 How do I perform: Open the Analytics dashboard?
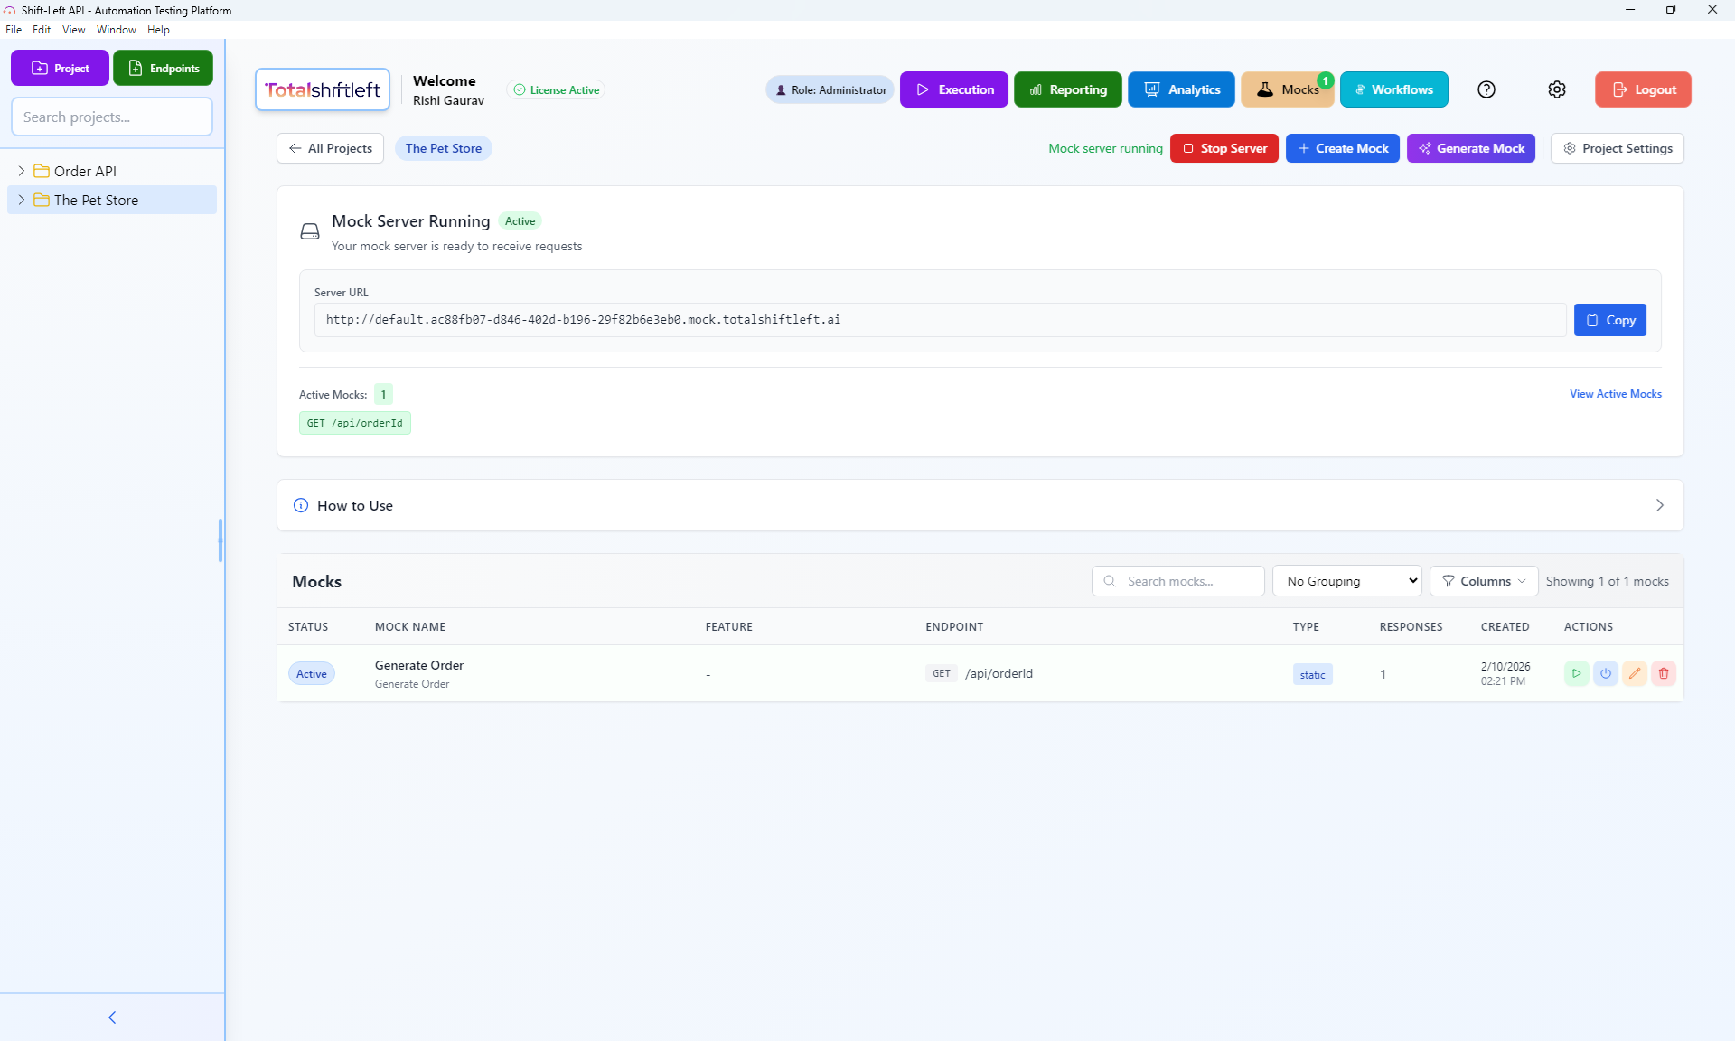tap(1181, 89)
